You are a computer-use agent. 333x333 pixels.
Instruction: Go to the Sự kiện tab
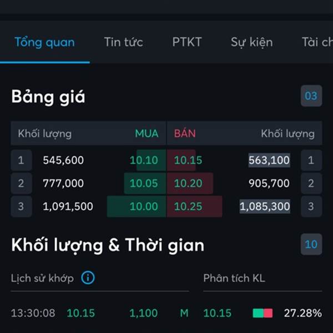coord(251,42)
